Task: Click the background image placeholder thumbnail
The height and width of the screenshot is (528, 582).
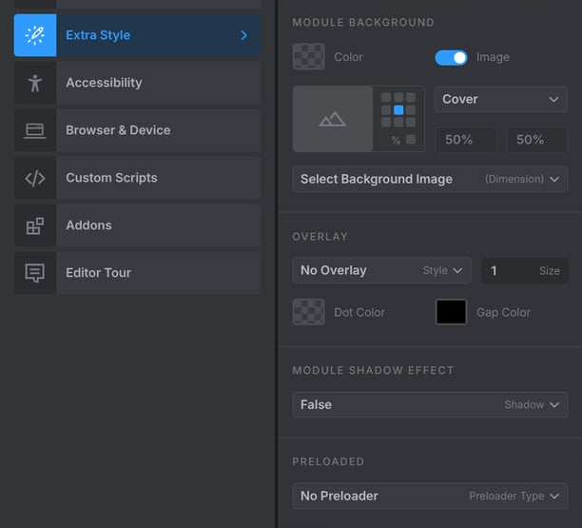Action: click(333, 119)
